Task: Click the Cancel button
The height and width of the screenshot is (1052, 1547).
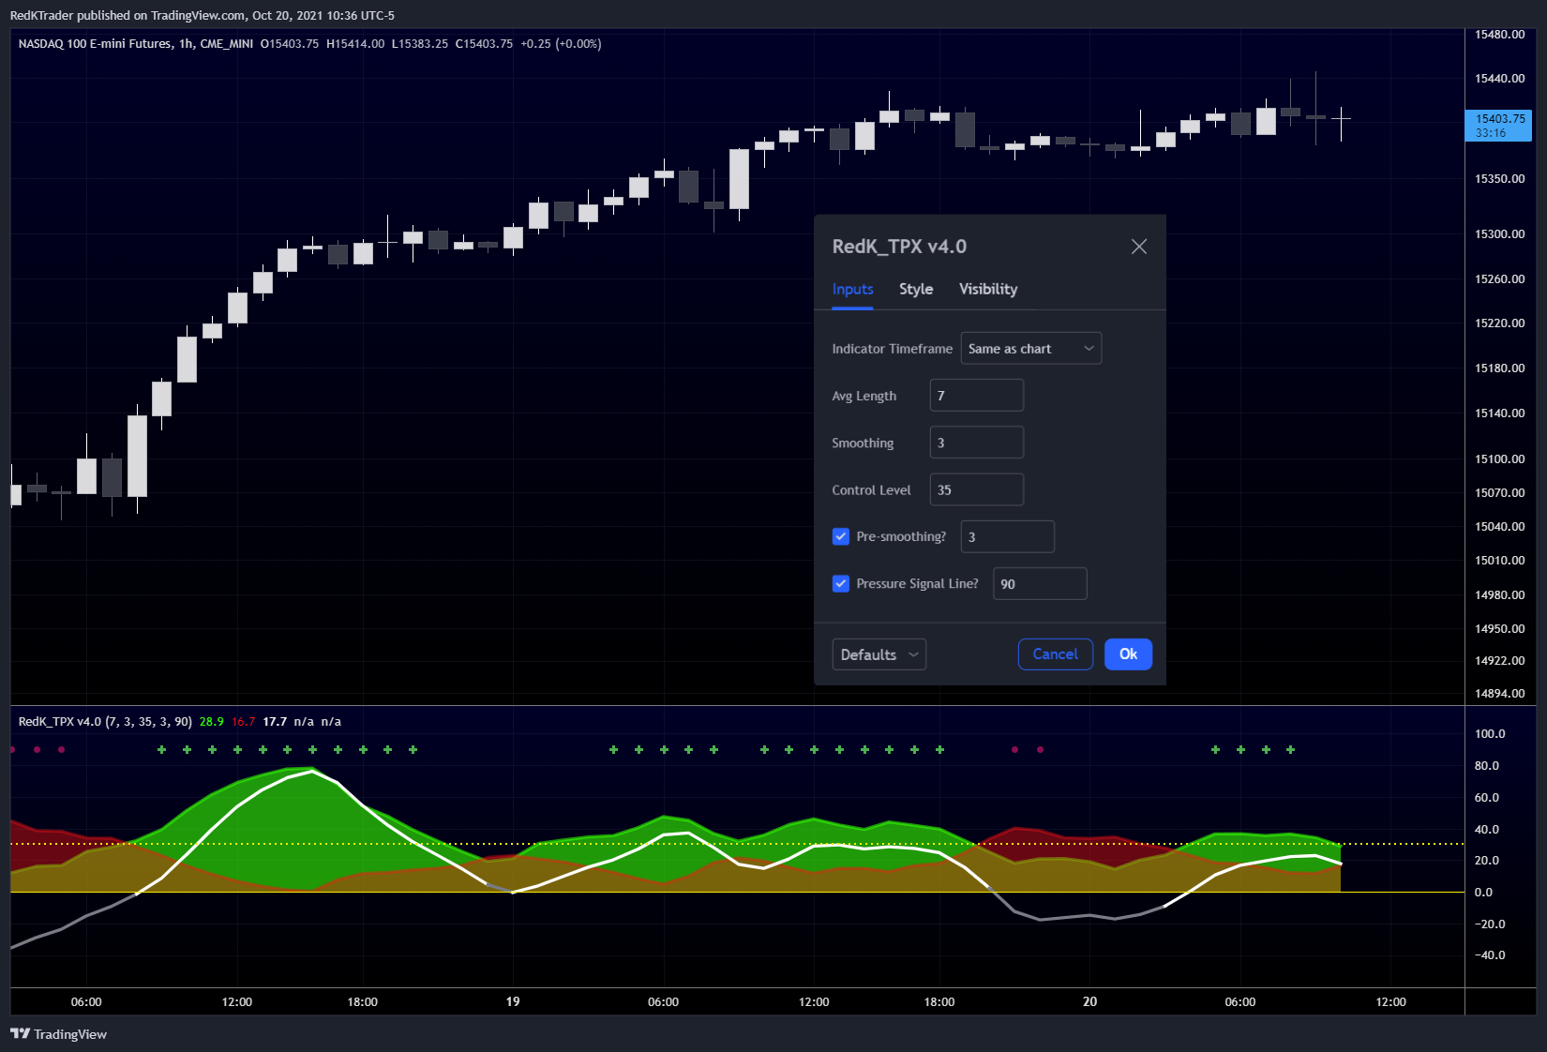Action: (1056, 654)
